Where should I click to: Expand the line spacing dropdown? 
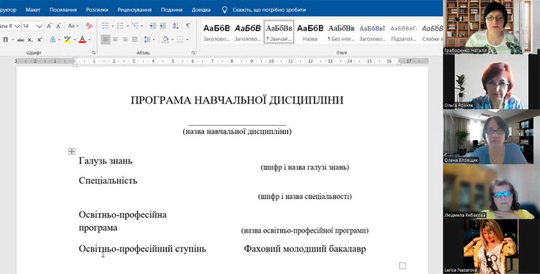point(155,39)
